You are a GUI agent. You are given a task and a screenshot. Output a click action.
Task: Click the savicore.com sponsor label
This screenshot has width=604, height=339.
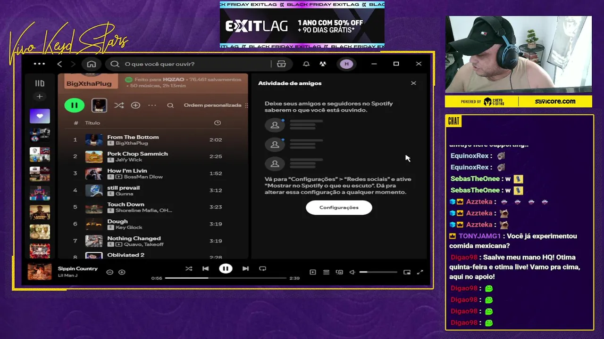555,101
